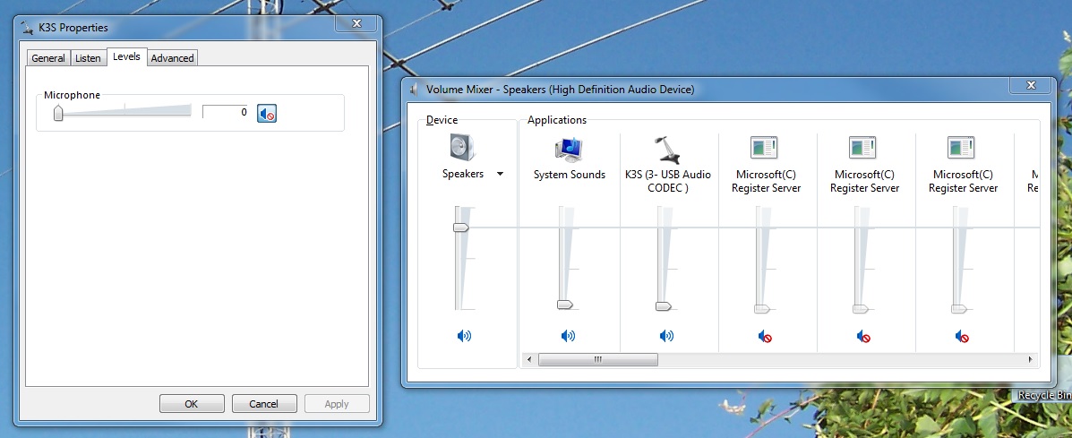
Task: Open the Advanced tab
Action: click(172, 58)
